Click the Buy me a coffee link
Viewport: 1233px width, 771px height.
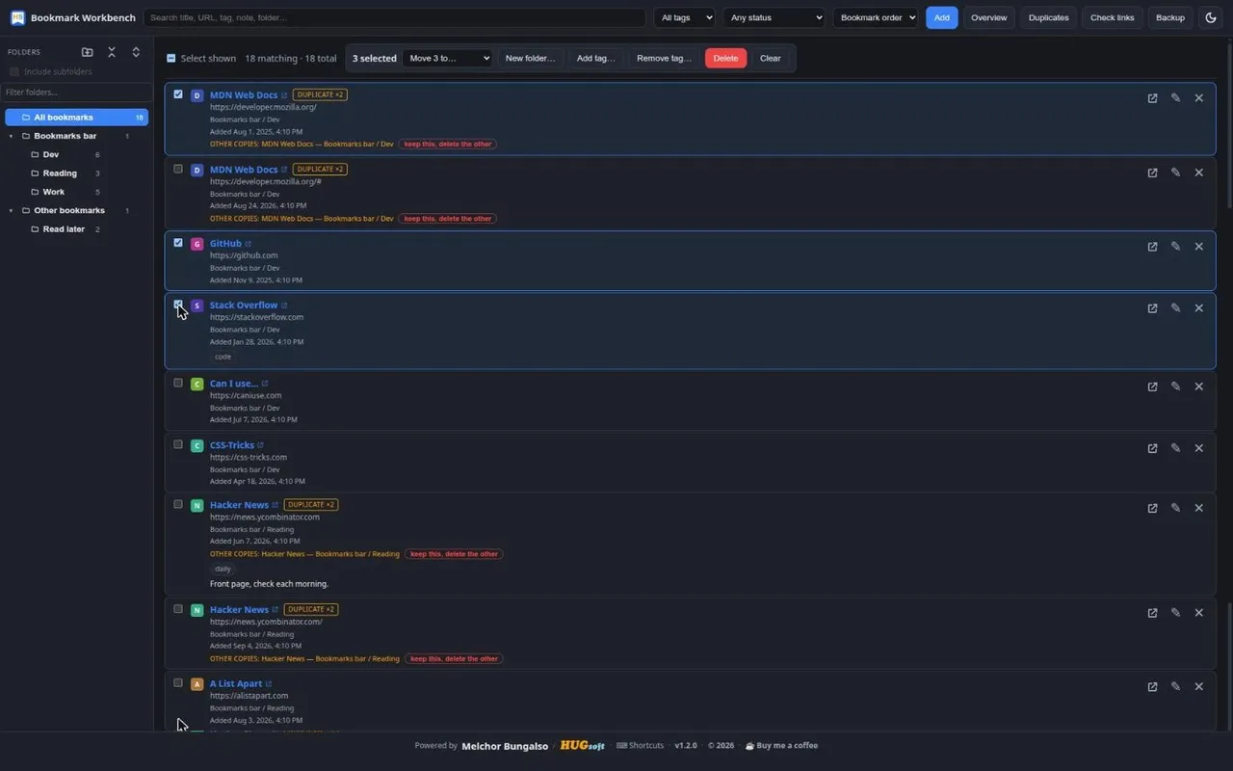coord(781,745)
